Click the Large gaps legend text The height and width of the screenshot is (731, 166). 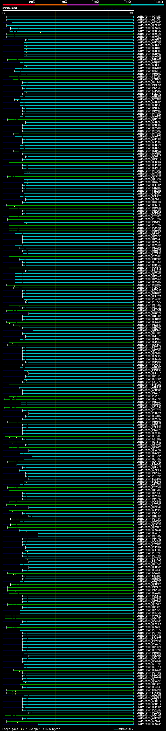32,729
